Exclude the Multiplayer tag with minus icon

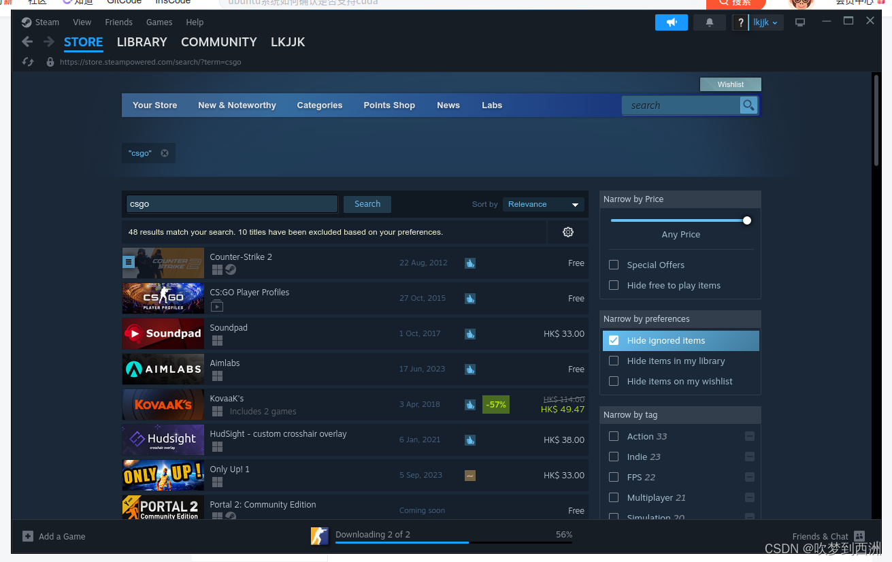[750, 497]
